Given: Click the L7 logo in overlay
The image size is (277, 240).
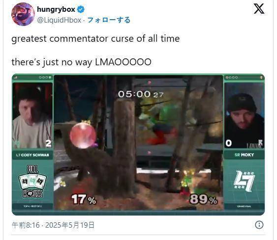Looking at the screenshot, I should (245, 181).
